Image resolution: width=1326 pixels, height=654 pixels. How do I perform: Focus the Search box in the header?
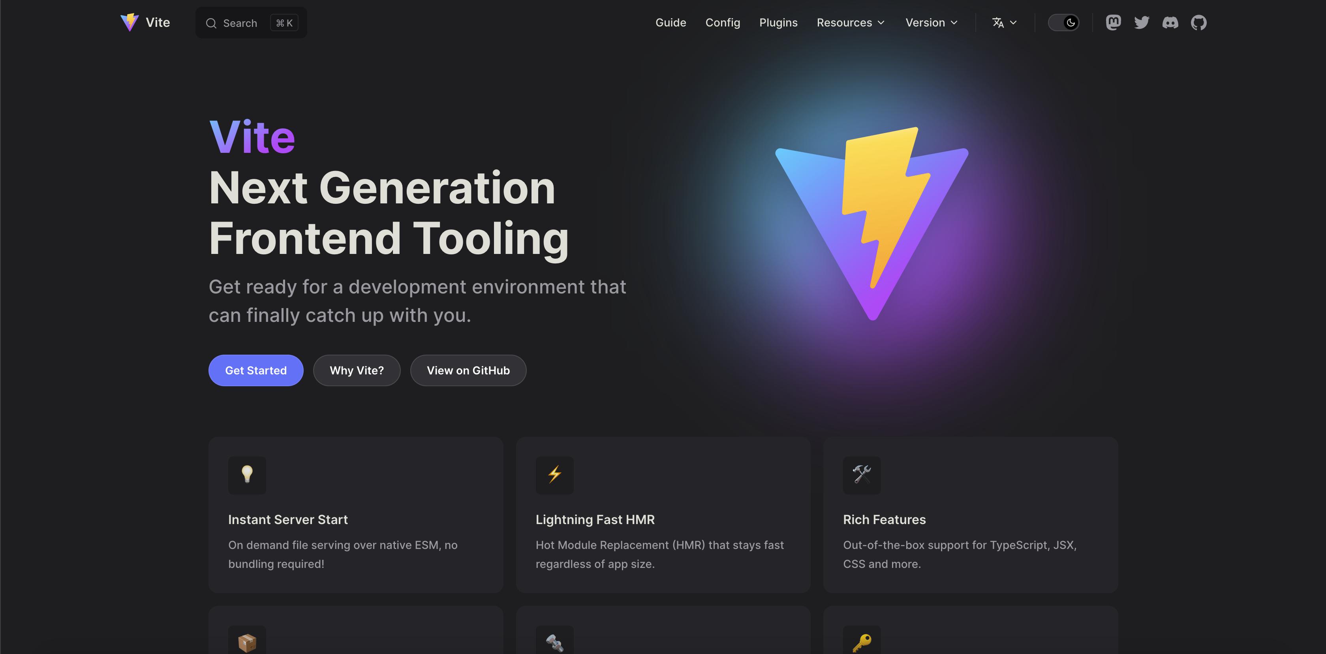(251, 23)
